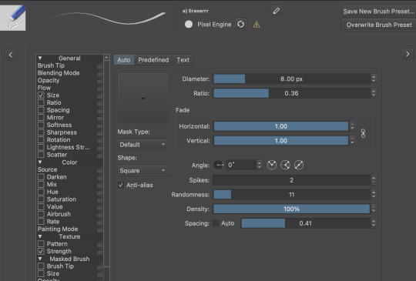
Task: Adjust the Density slider
Action: point(292,209)
